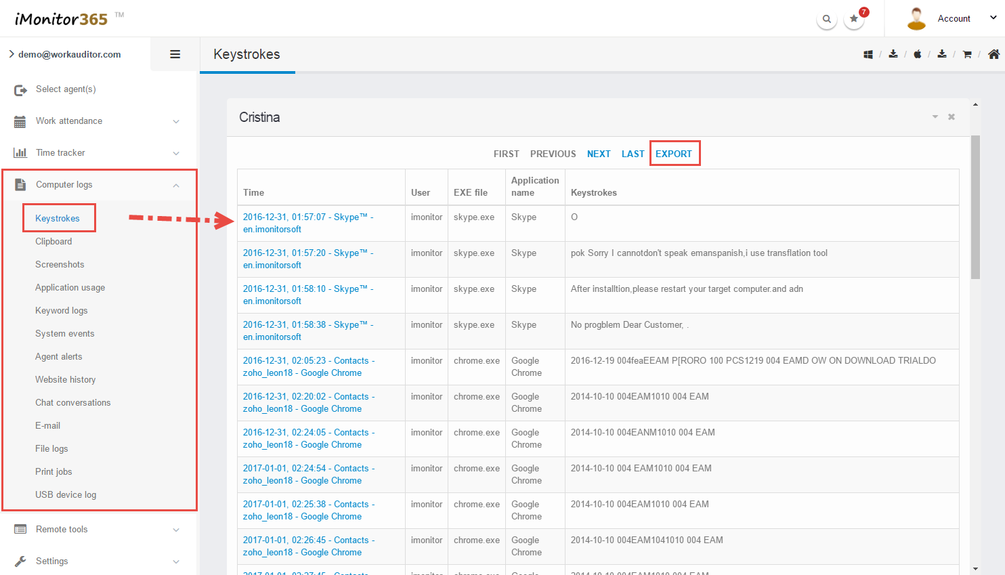Screen dimensions: 1005x575
Task: Click EXPORT to export keystrokes
Action: coord(674,154)
